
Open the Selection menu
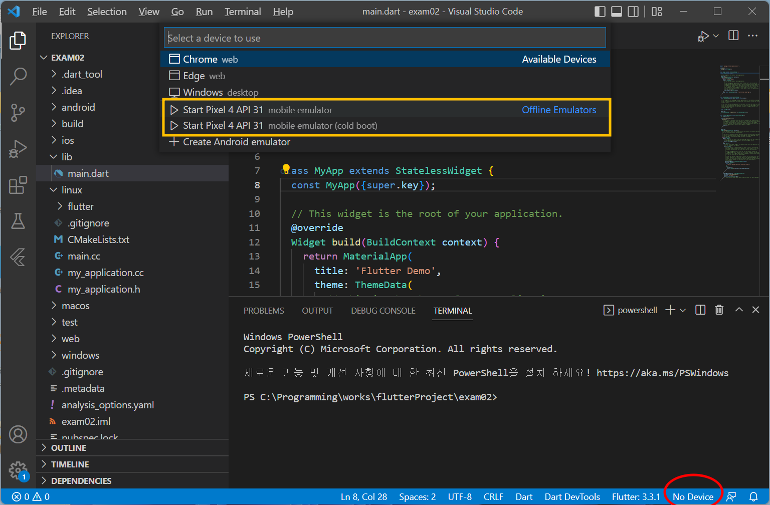pos(107,12)
